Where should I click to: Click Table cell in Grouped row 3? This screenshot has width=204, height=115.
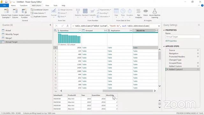coord(84,54)
